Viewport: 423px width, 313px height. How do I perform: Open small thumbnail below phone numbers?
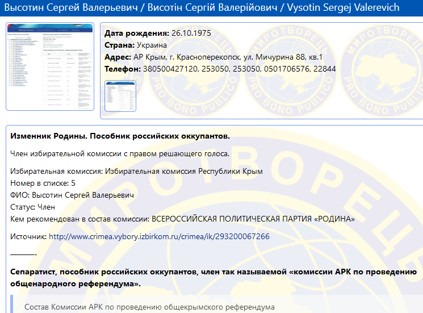pyautogui.click(x=120, y=96)
